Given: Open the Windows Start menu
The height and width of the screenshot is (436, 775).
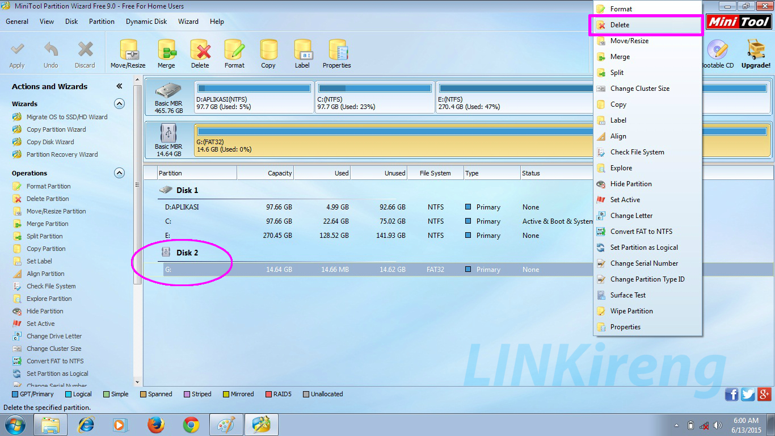Looking at the screenshot, I should [x=15, y=425].
